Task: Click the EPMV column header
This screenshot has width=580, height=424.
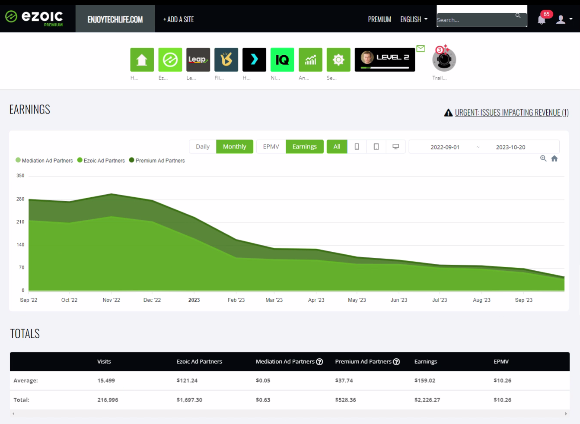Action: point(501,362)
